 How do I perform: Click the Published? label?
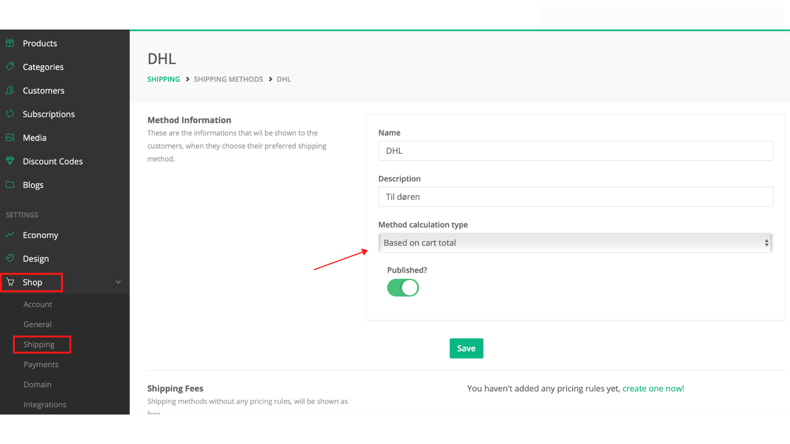[407, 270]
